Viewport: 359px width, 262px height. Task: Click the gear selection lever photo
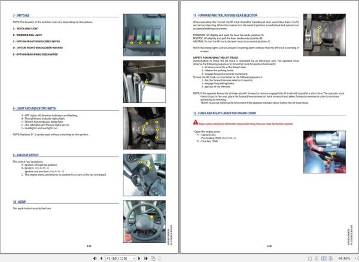(324, 35)
